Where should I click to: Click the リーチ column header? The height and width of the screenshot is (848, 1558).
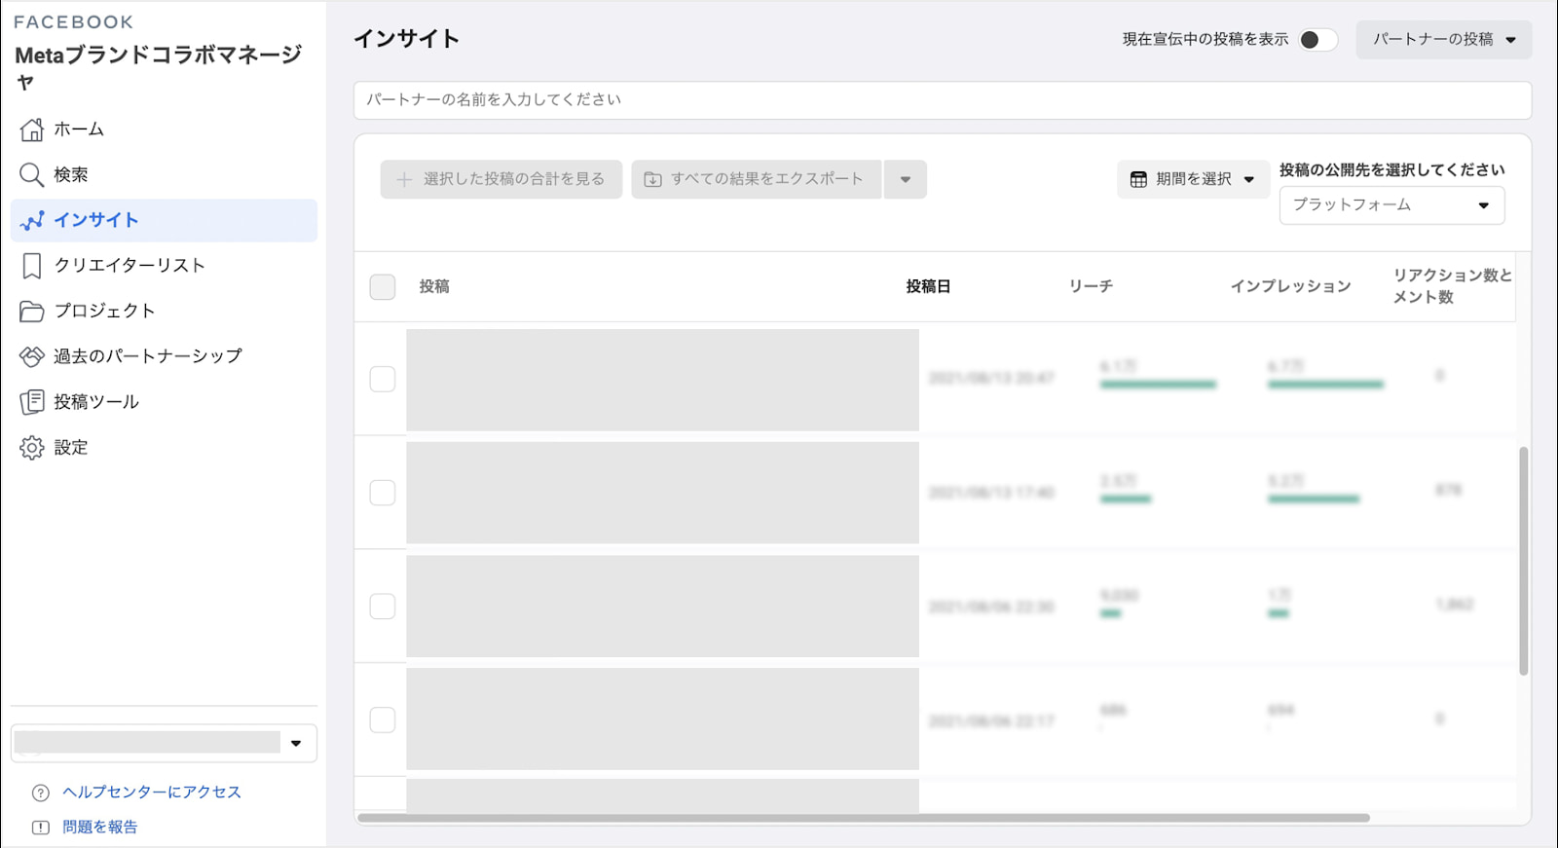[x=1091, y=286]
